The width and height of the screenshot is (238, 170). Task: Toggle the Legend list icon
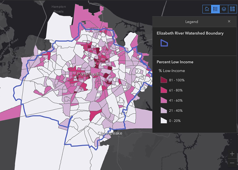click(215, 9)
